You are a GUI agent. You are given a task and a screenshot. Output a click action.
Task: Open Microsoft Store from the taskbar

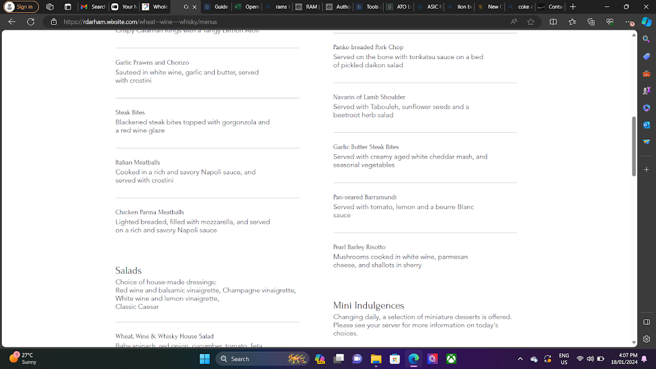pos(395,359)
